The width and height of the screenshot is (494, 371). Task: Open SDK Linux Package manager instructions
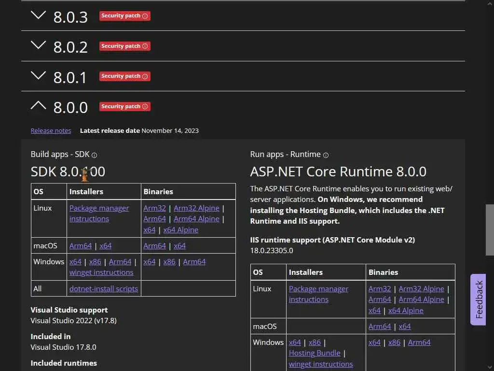tap(99, 213)
